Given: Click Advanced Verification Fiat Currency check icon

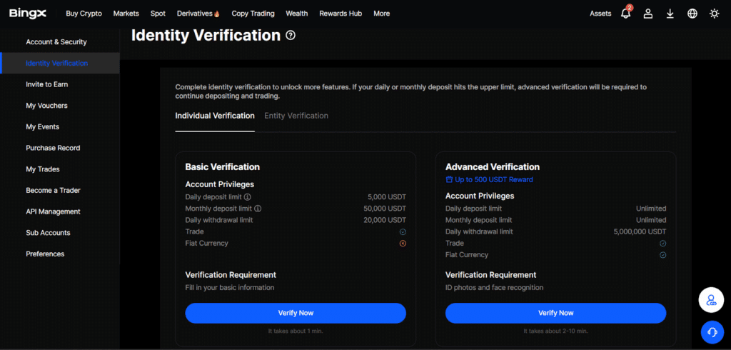Looking at the screenshot, I should click(x=663, y=255).
